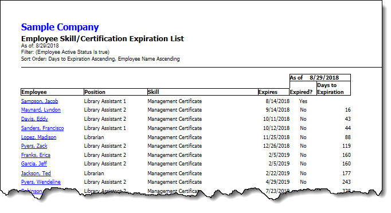Click the Skill column header
Image resolution: width=391 pixels, height=213 pixels.
point(203,92)
